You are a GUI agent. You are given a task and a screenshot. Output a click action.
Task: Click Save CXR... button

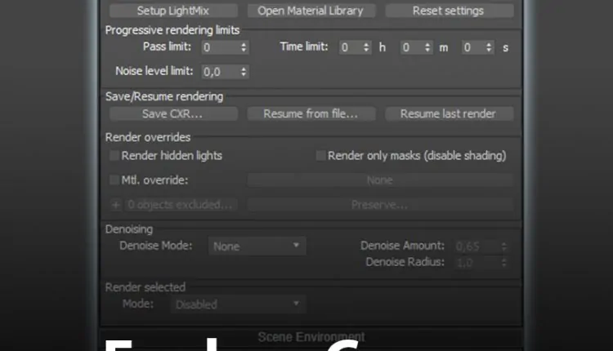click(x=173, y=114)
